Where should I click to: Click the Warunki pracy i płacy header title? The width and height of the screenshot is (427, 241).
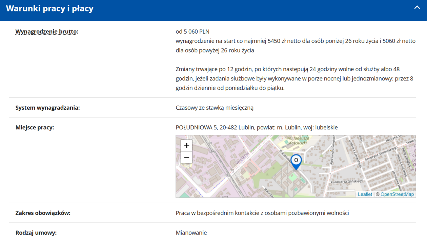click(50, 8)
